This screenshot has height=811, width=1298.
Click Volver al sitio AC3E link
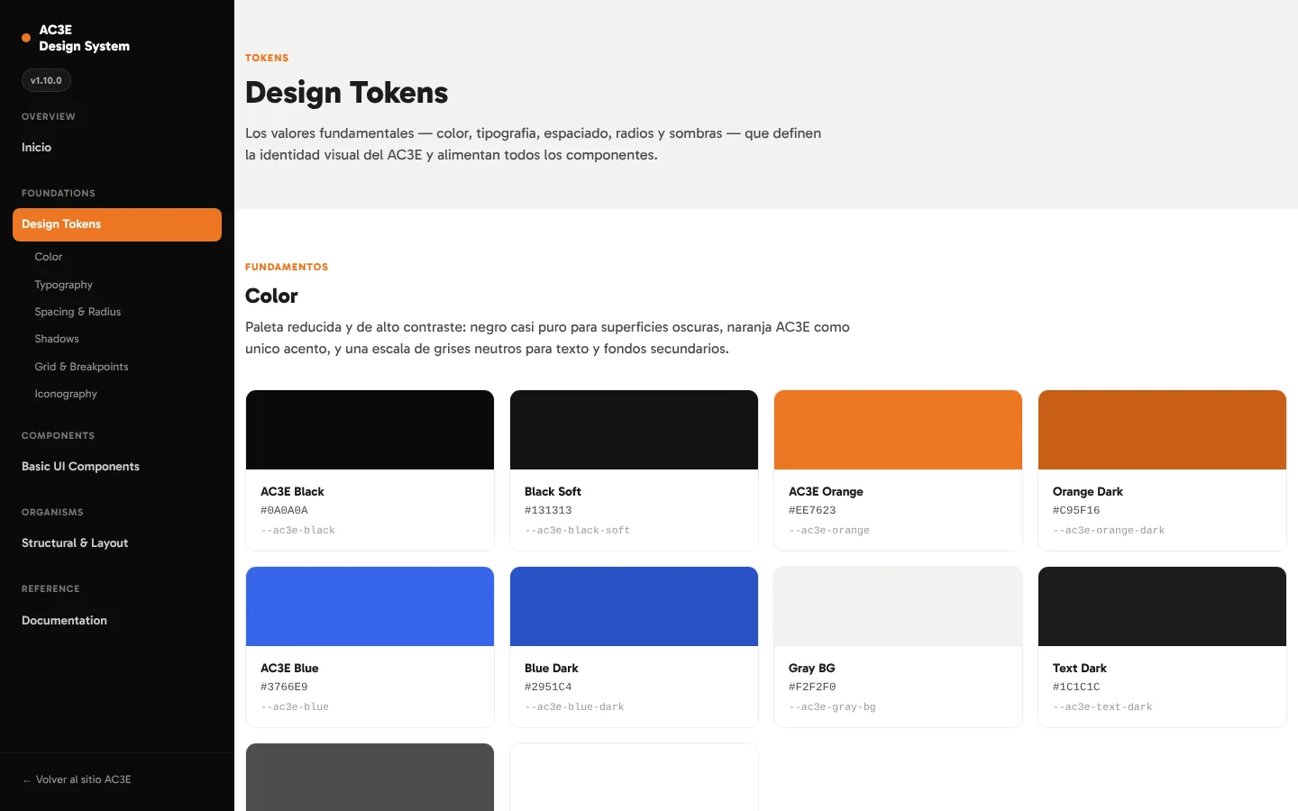pyautogui.click(x=77, y=779)
